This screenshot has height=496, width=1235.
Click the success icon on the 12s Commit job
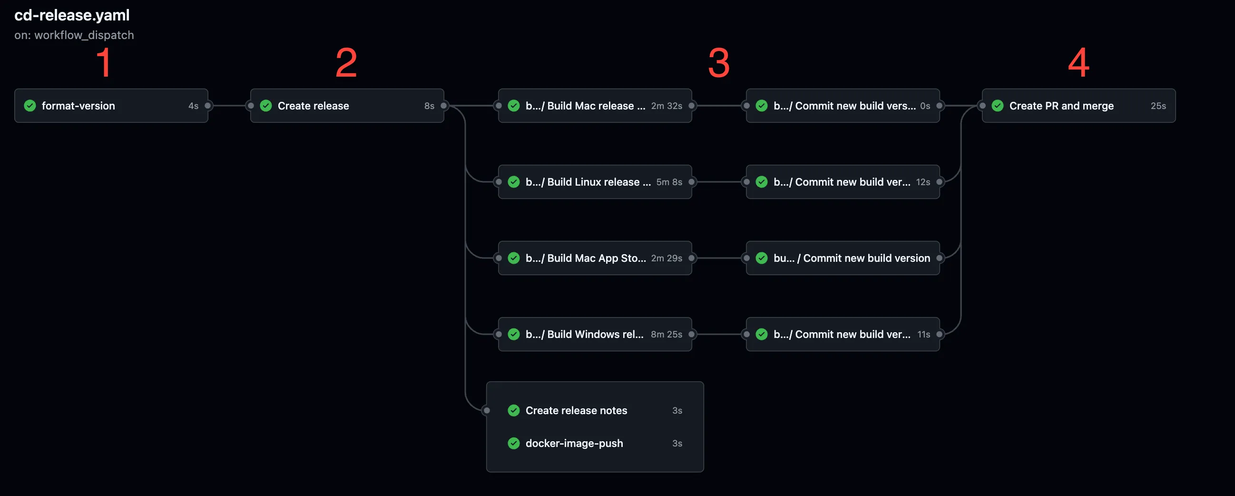(x=761, y=182)
